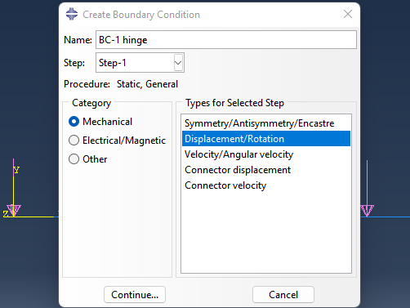
Task: Click the yellow Y axis label
Action: click(16, 170)
